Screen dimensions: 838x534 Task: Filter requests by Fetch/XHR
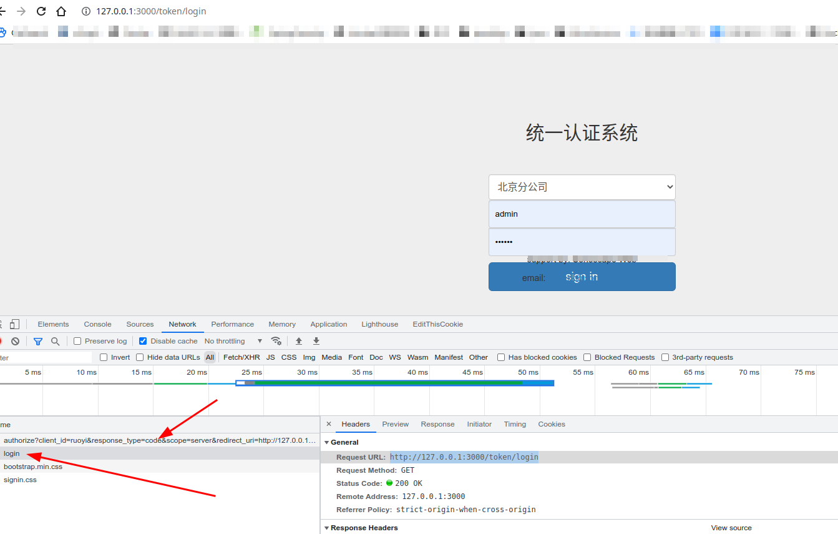click(x=241, y=357)
